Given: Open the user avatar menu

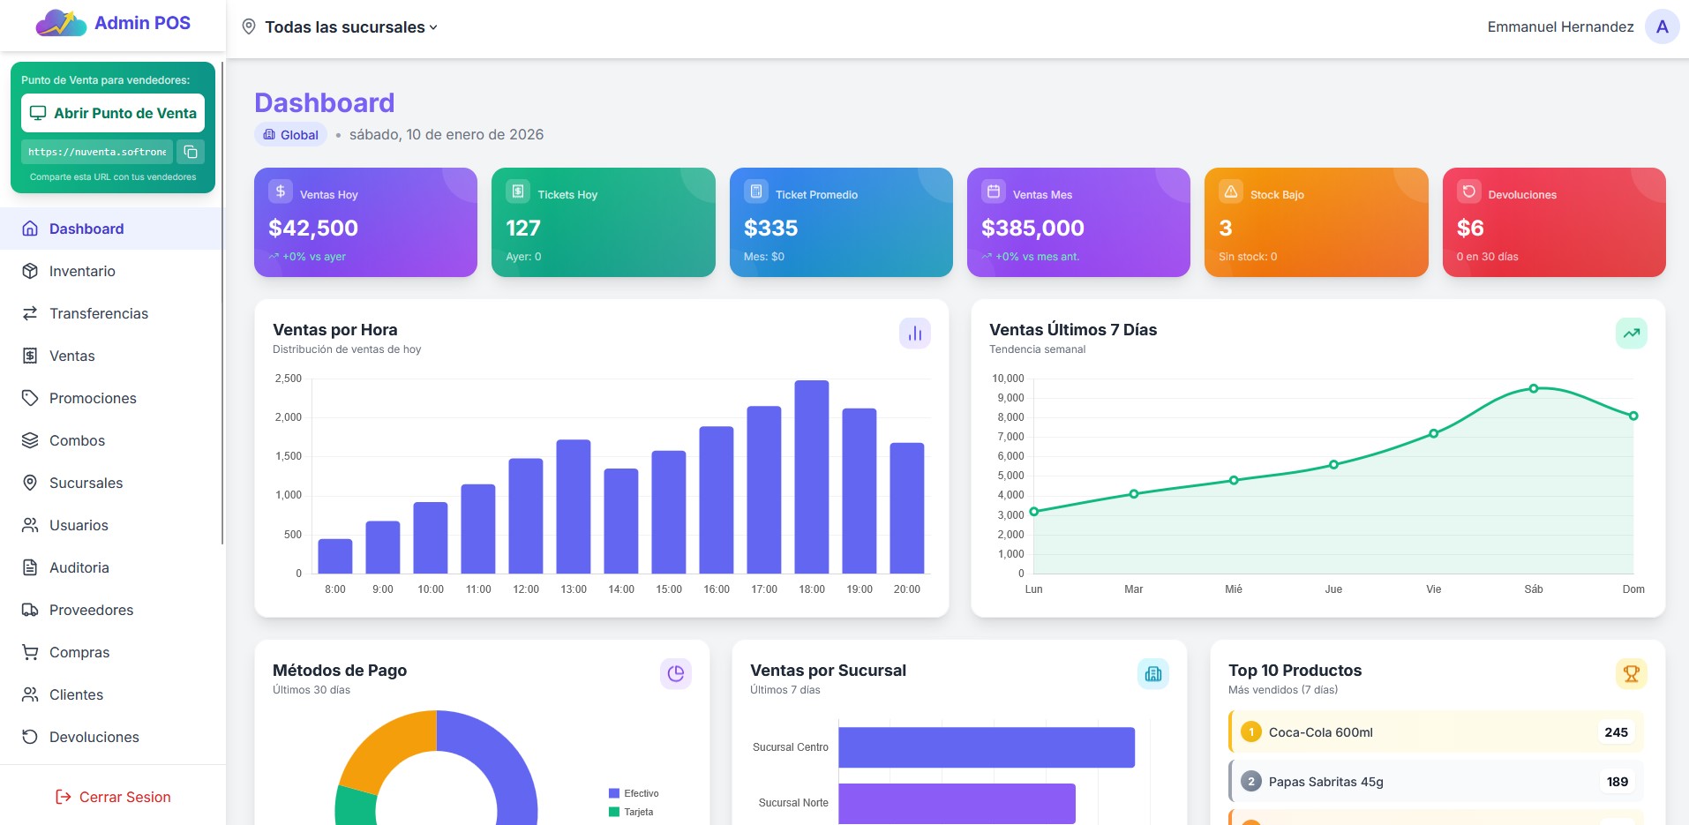Looking at the screenshot, I should click(1661, 26).
